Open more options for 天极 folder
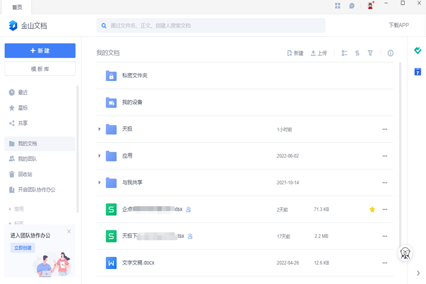 384,129
